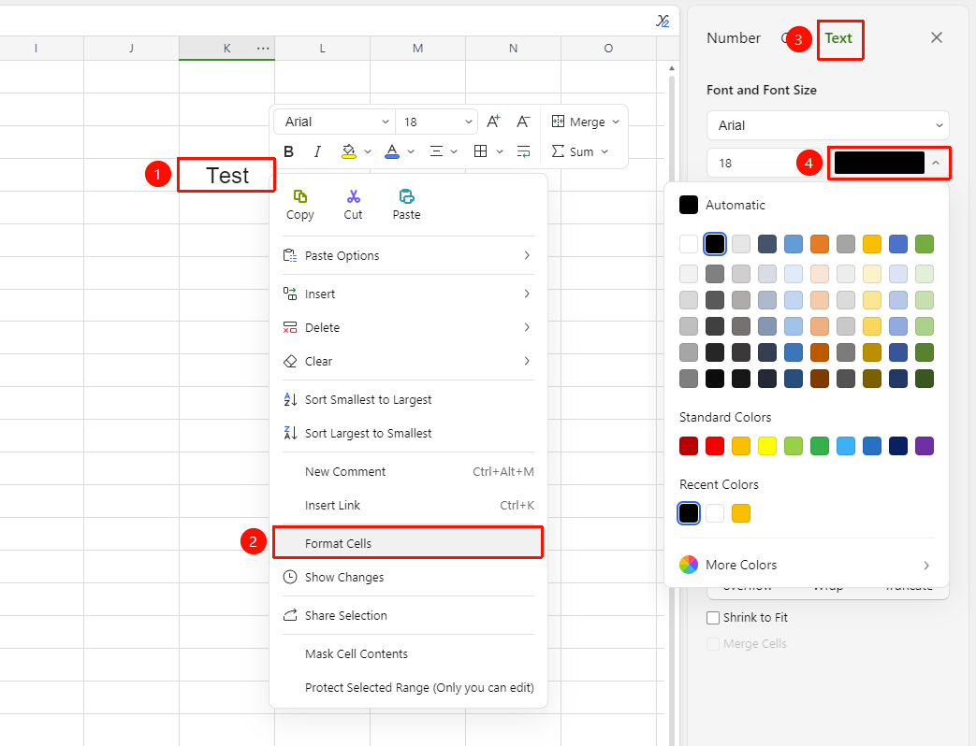Click the formula bar clear-format icon
976x746 pixels.
pos(663,22)
